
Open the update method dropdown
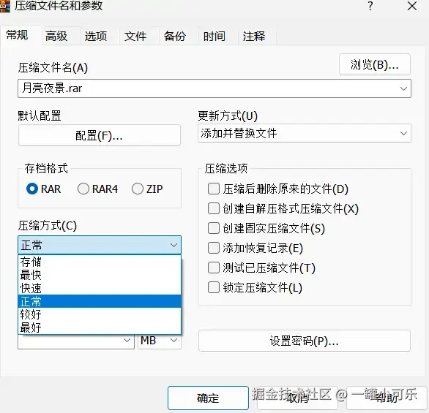(x=305, y=133)
